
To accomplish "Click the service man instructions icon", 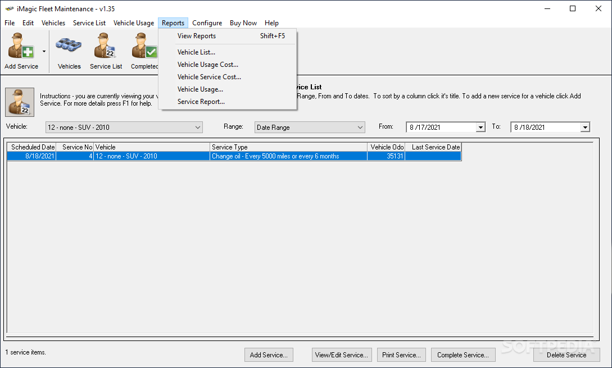I will coord(20,102).
